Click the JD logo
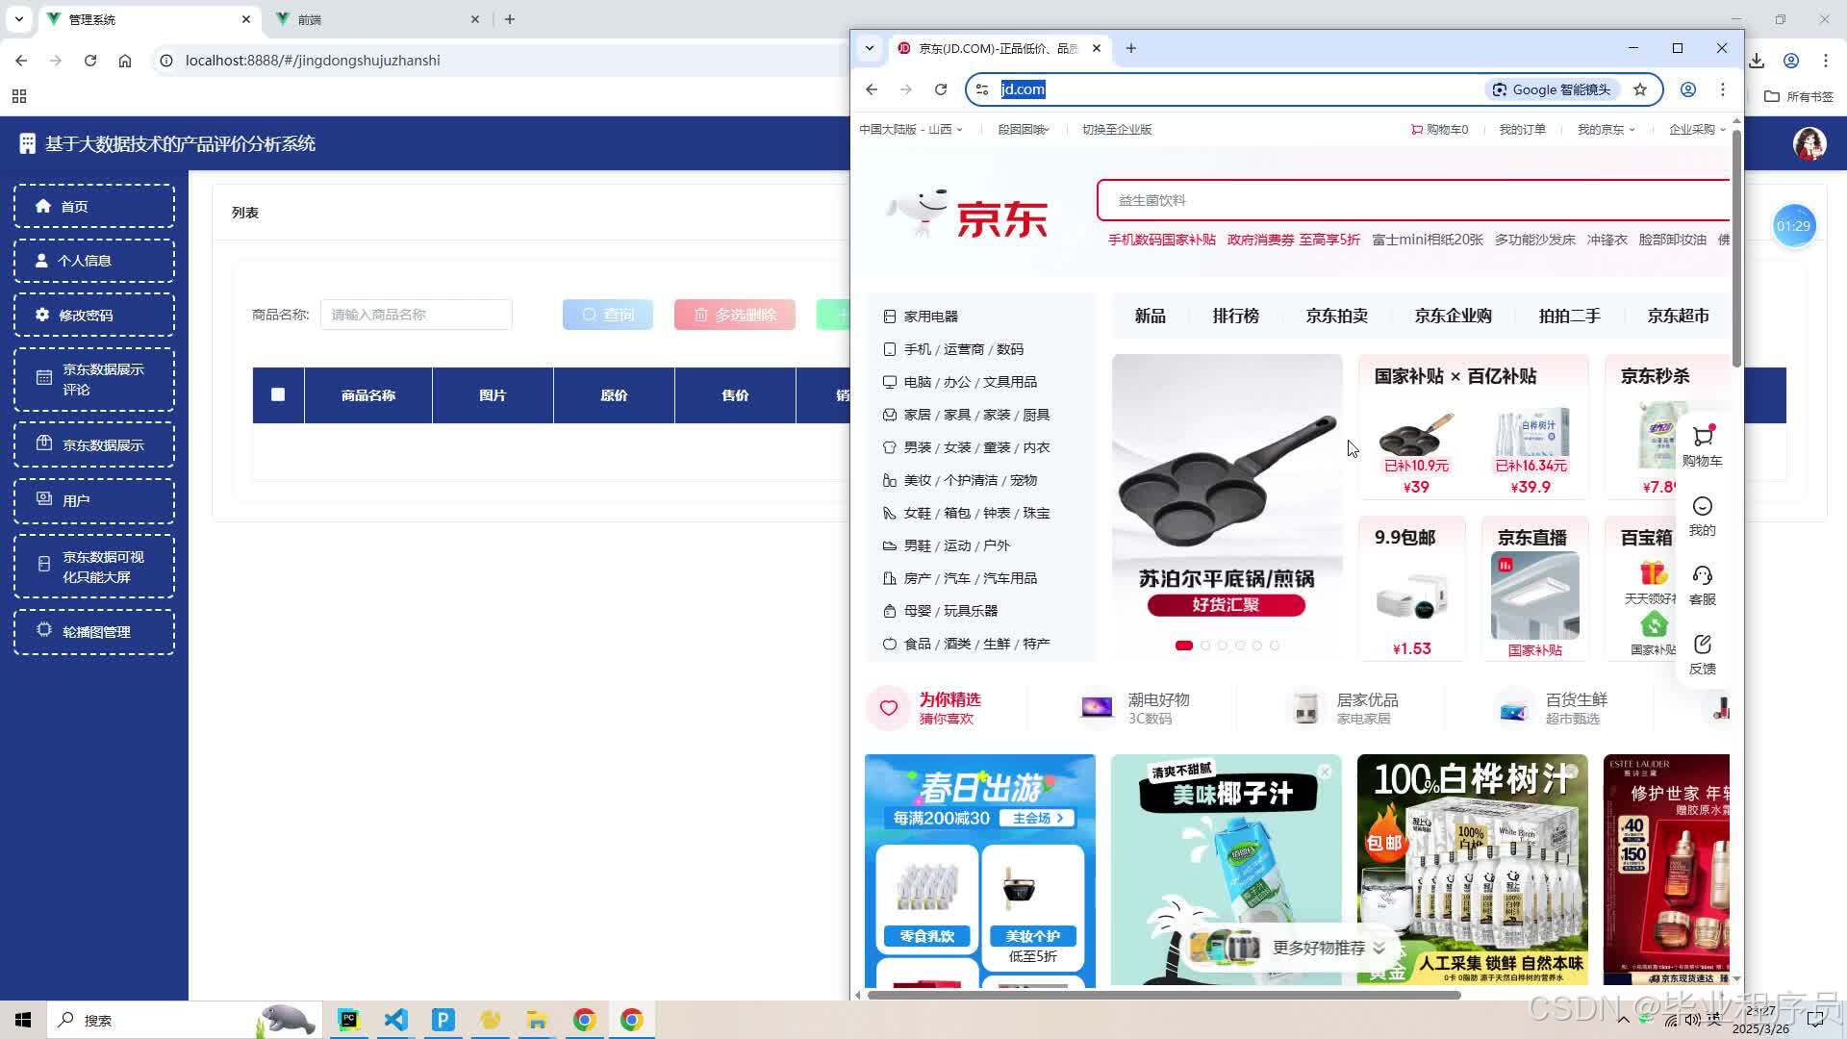This screenshot has width=1847, height=1039. [x=967, y=214]
